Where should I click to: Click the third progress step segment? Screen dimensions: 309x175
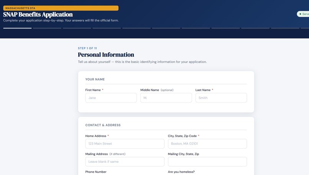click(77, 28)
